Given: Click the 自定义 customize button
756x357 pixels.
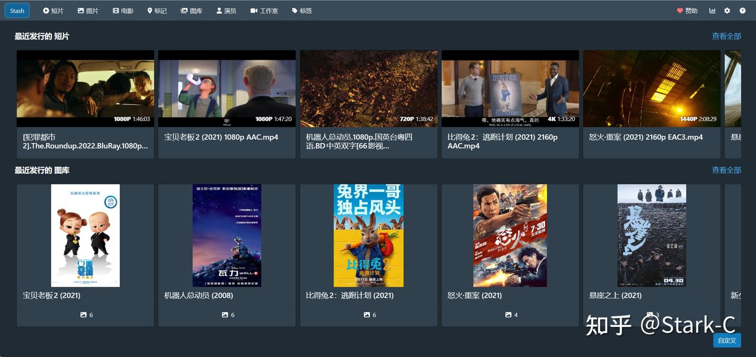Looking at the screenshot, I should (x=726, y=340).
